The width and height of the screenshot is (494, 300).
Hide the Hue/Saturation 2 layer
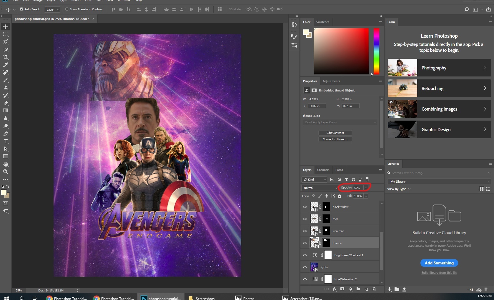pyautogui.click(x=305, y=279)
